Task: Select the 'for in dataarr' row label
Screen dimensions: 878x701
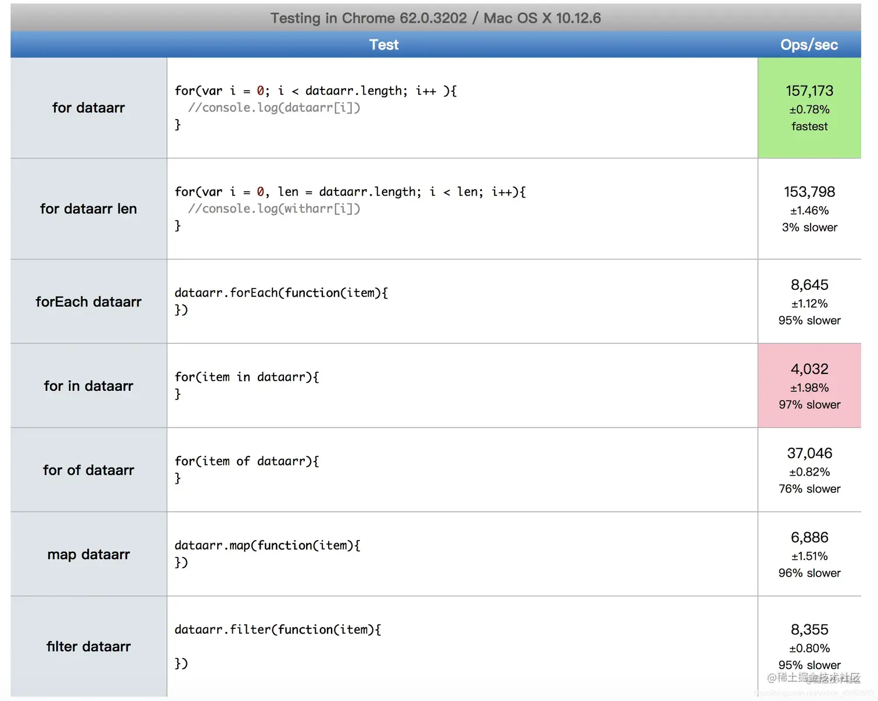Action: pos(88,386)
